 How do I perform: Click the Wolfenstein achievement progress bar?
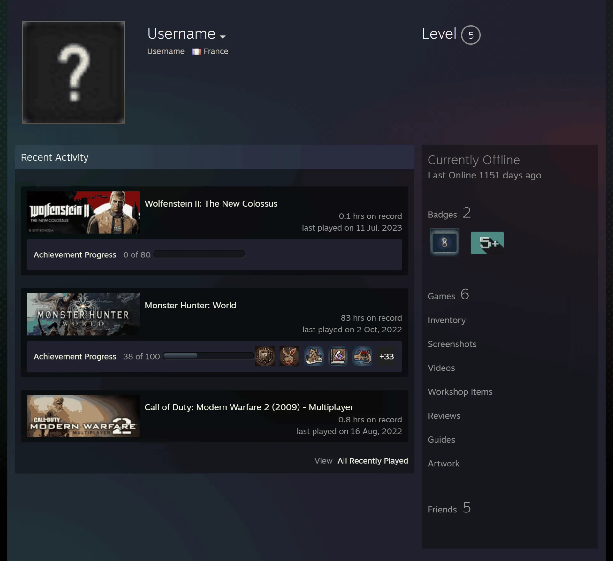[199, 254]
